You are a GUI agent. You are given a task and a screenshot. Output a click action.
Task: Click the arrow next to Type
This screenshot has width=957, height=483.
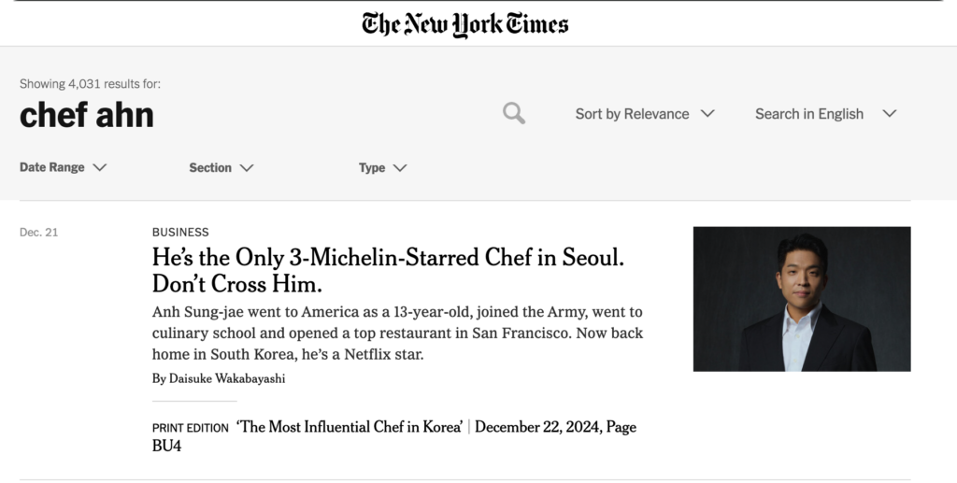pos(400,168)
